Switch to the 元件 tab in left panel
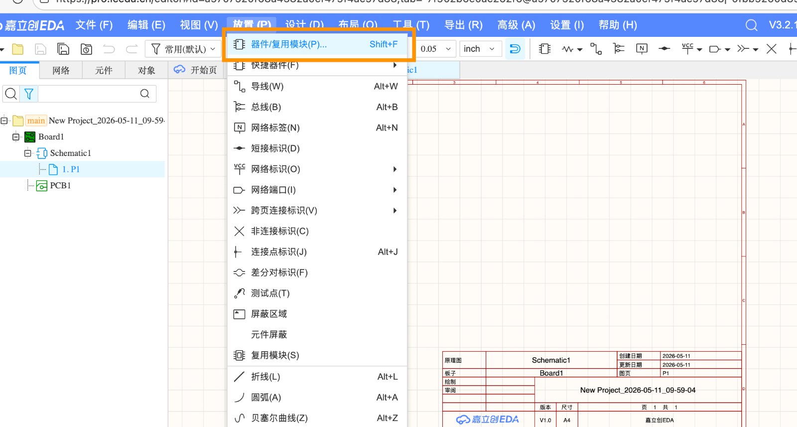Viewport: 797px width, 427px height. pyautogui.click(x=104, y=70)
